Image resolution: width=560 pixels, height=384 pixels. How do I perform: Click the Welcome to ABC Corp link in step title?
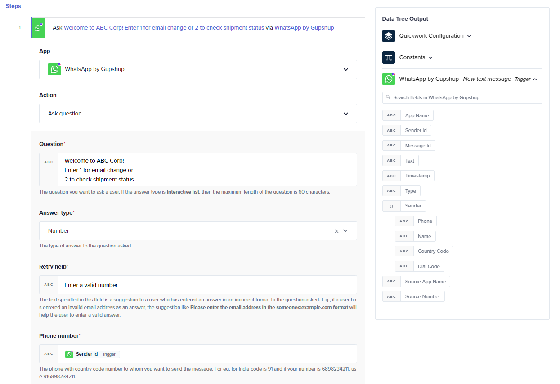point(164,28)
